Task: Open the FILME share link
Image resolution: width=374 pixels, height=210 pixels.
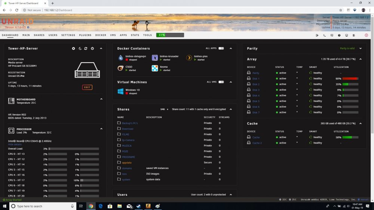Action: pos(125,134)
